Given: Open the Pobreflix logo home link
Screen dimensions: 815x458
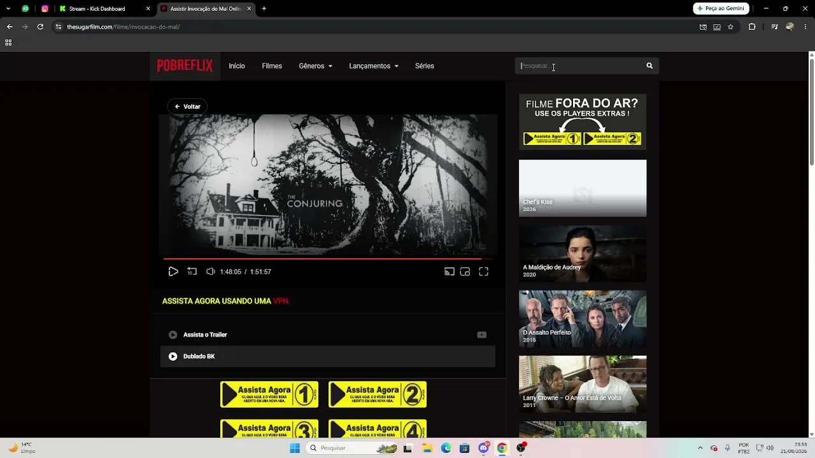Looking at the screenshot, I should pyautogui.click(x=185, y=66).
